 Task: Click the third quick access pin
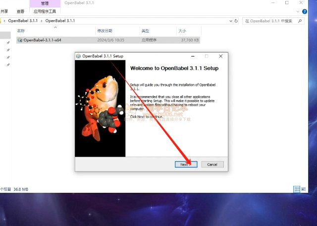click(x=8, y=57)
